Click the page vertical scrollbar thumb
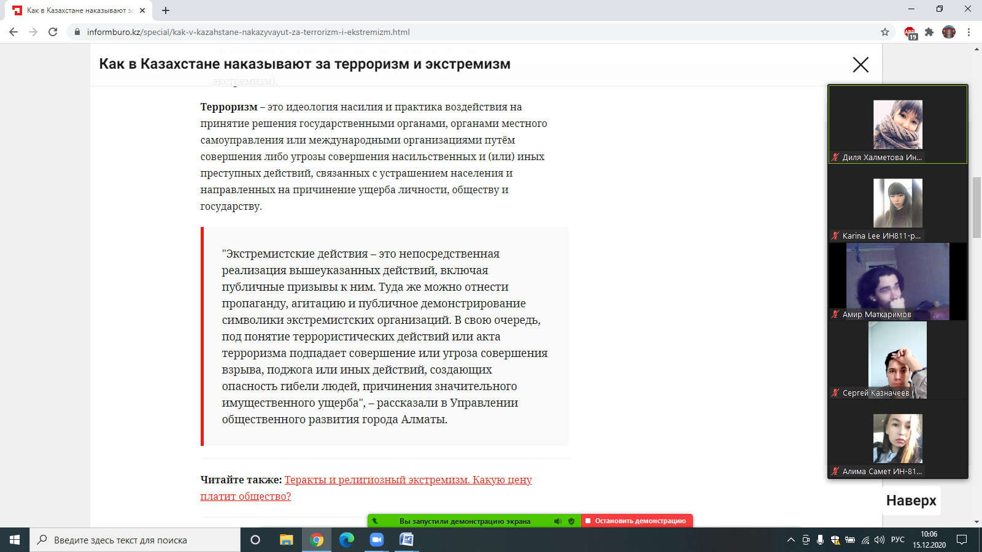Viewport: 982px width, 552px height. click(976, 207)
